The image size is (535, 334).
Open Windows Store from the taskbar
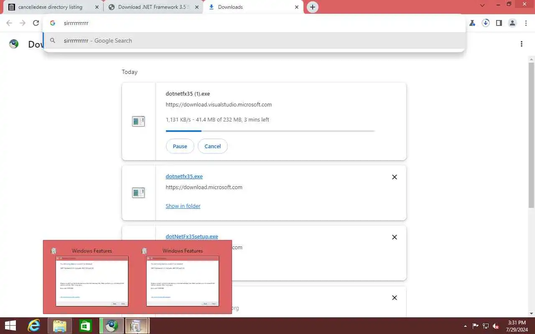(85, 326)
